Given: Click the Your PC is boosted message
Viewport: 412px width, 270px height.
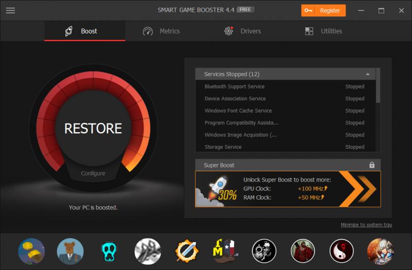Looking at the screenshot, I should tap(93, 207).
